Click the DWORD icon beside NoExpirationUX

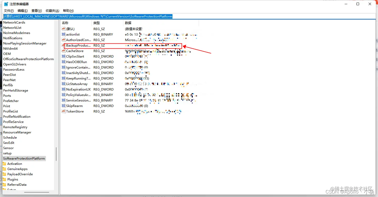coord(63,89)
